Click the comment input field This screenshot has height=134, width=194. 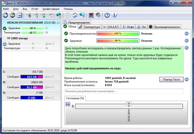tap(124, 91)
